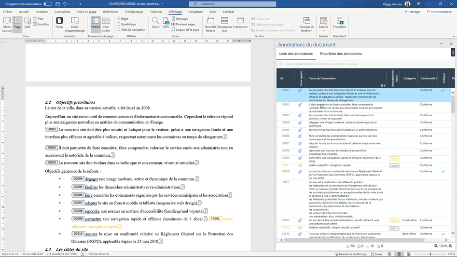457x257 pixels.
Task: Click Réorganiser tout windows
Action: [225, 25]
